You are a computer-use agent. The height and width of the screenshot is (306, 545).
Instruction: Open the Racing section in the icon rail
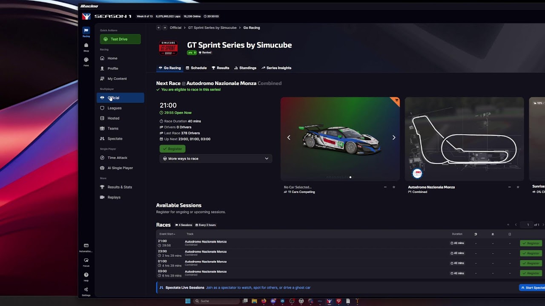(86, 32)
